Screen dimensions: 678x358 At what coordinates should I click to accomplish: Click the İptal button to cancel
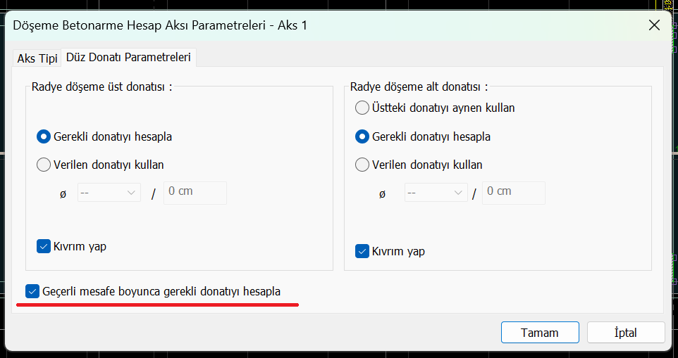pos(625,333)
